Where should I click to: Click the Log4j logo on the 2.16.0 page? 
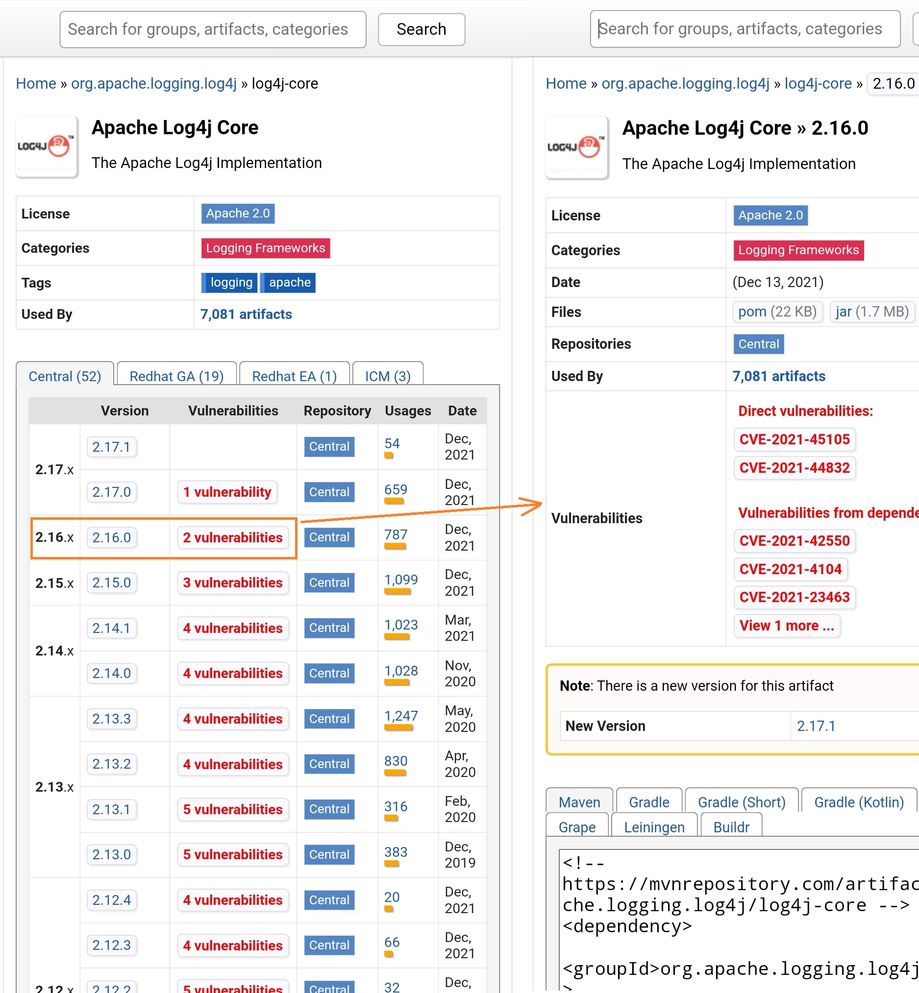577,147
